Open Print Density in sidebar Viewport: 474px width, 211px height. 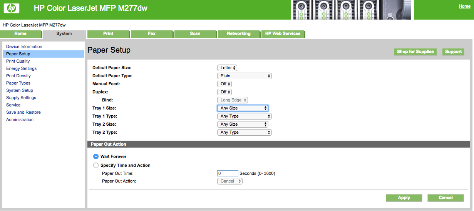[x=18, y=76]
